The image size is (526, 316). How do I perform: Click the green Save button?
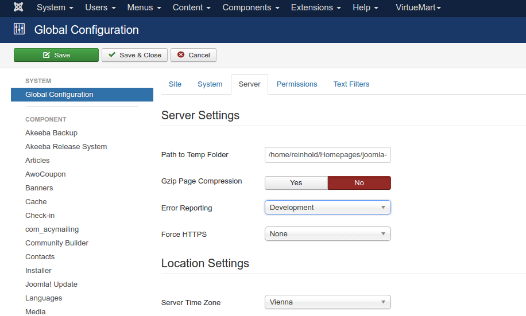(x=56, y=55)
